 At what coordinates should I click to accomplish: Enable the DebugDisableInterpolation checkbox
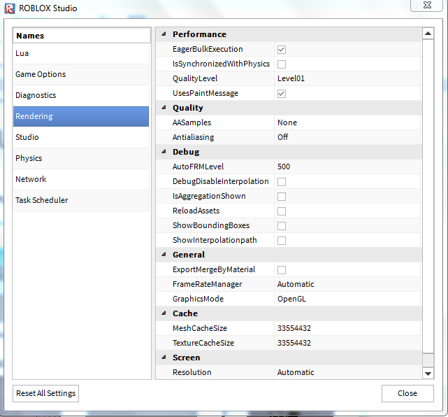coord(282,182)
